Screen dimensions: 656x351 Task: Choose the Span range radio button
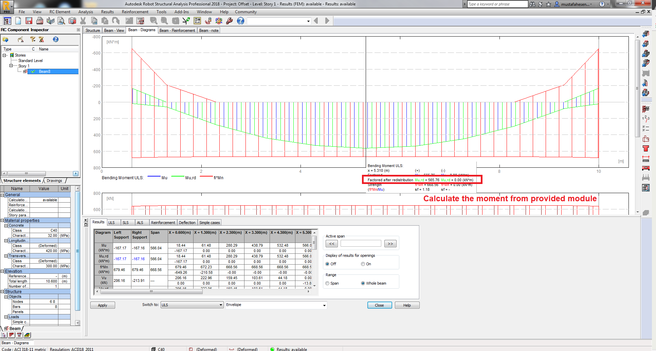coord(327,283)
